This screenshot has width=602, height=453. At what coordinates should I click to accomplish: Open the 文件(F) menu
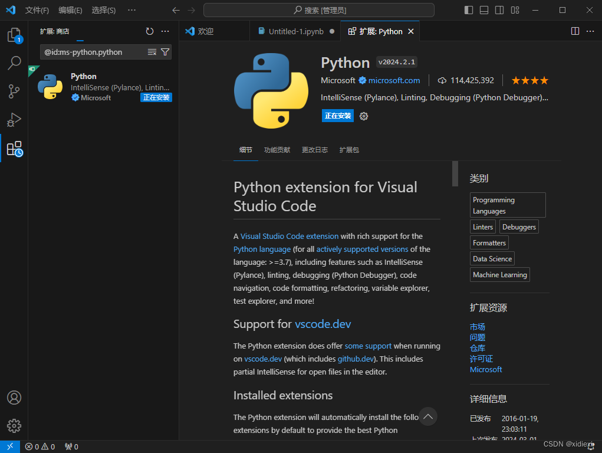pos(37,11)
